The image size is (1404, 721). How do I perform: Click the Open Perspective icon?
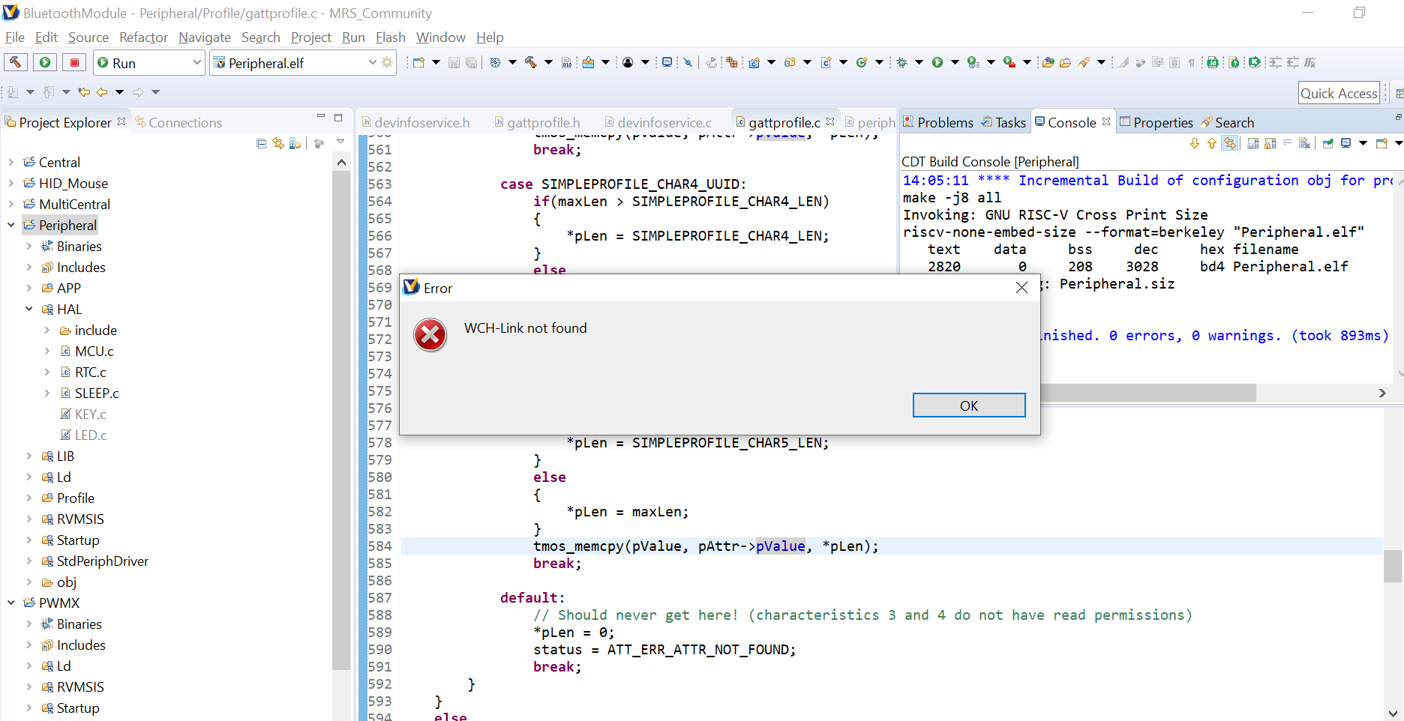1399,93
